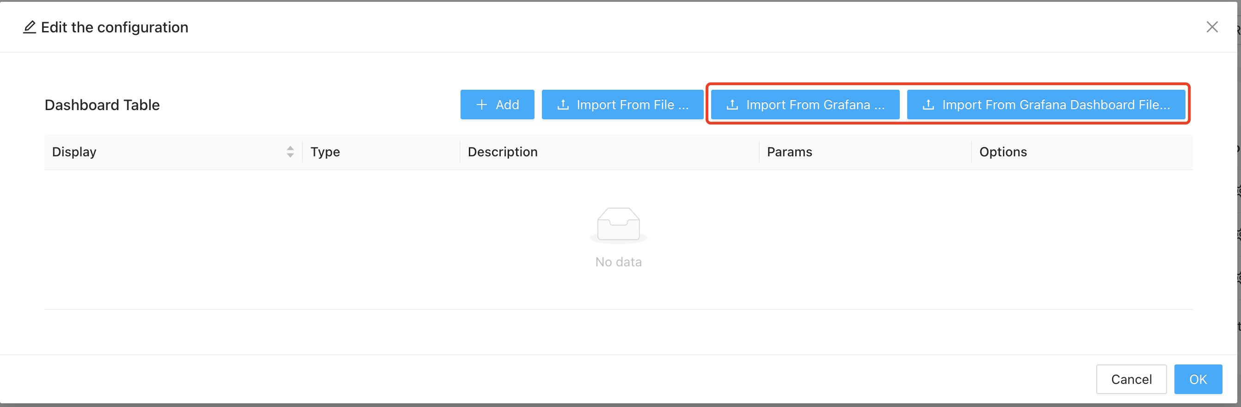Click the Options column header

(1003, 152)
